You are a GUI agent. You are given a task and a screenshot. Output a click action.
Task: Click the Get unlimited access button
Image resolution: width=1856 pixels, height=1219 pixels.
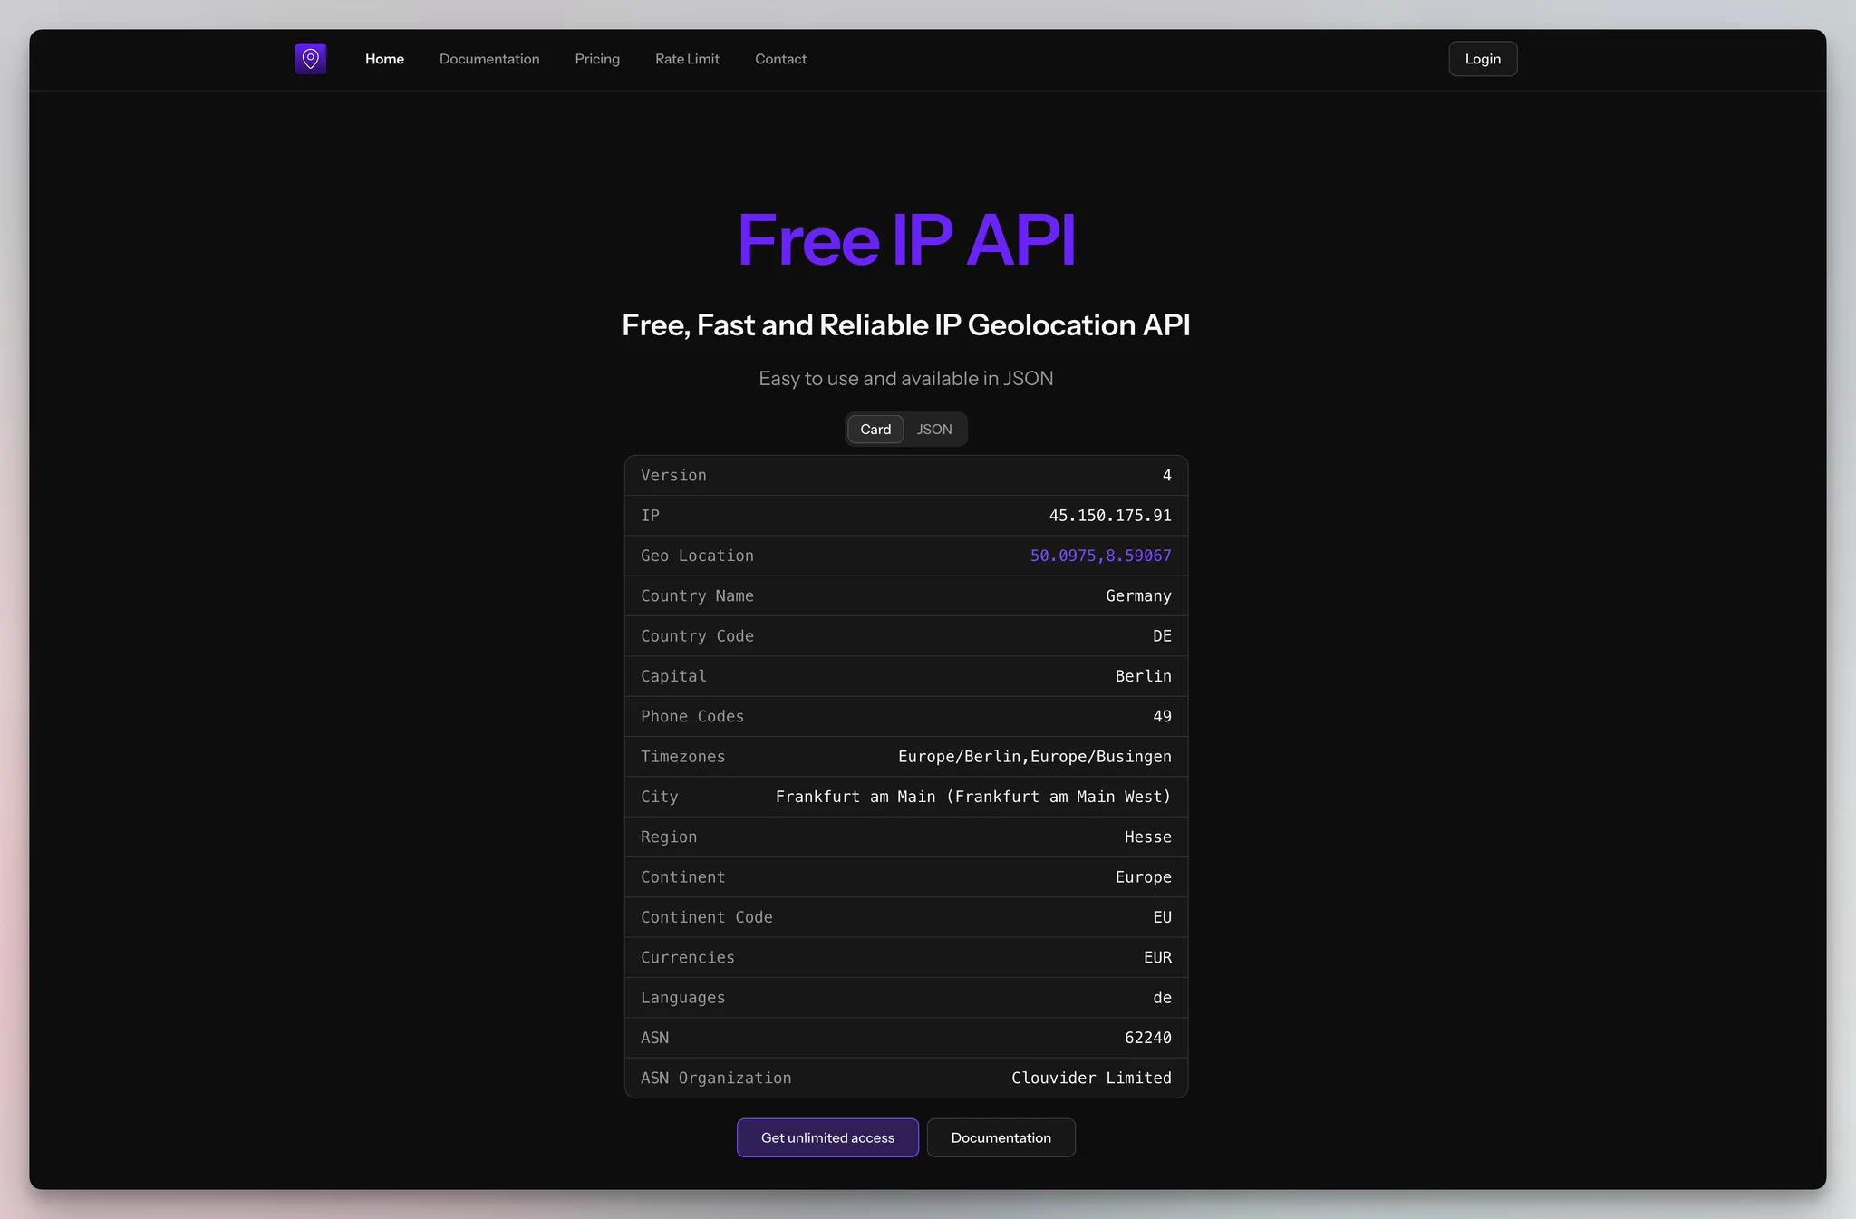(x=827, y=1137)
